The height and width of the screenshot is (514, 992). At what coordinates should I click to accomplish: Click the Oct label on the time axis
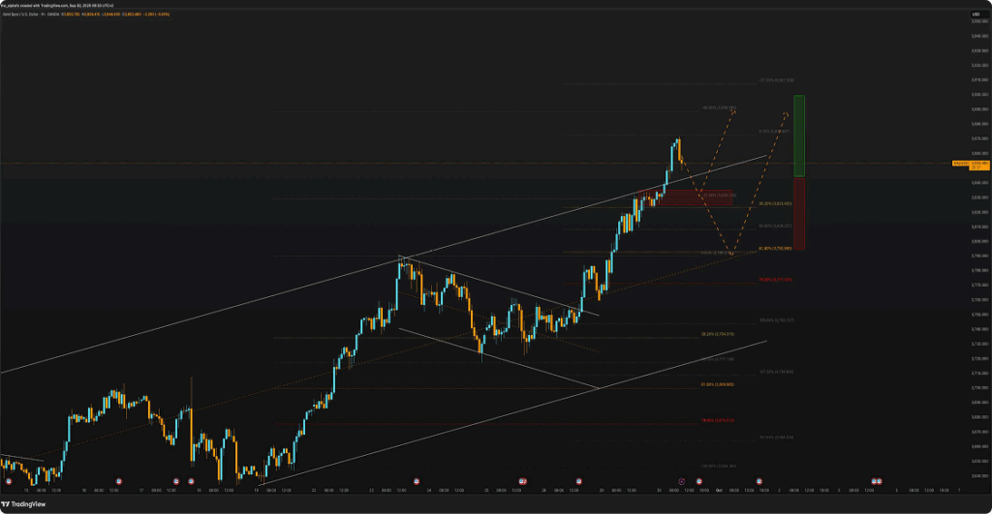point(720,491)
